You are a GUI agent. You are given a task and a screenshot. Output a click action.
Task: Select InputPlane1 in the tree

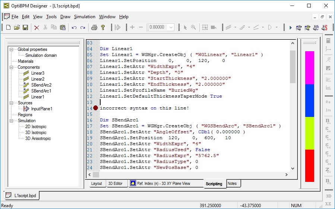(42, 109)
